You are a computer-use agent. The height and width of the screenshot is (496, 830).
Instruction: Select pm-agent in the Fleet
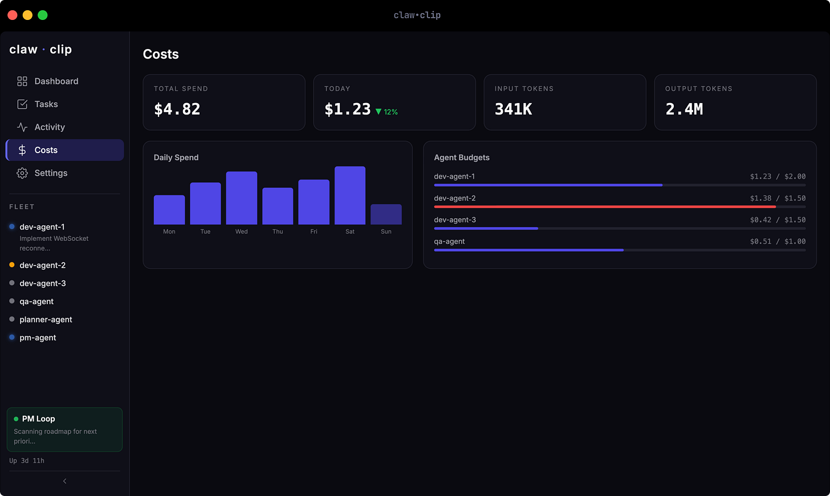64,338
